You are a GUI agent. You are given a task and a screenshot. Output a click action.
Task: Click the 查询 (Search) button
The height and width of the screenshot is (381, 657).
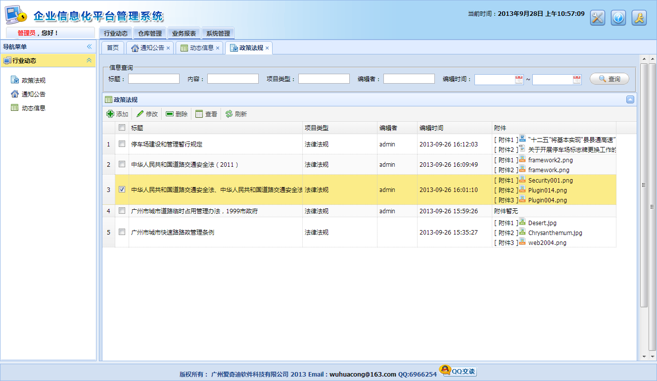[x=609, y=78]
